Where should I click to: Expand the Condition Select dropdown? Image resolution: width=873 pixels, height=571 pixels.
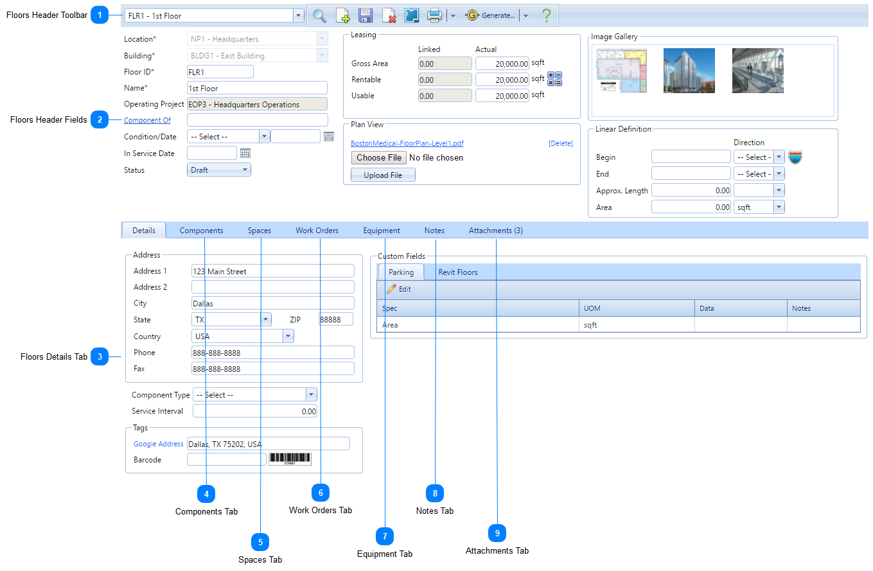(x=264, y=136)
